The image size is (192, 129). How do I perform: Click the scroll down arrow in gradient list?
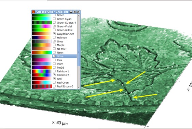[x=79, y=87]
